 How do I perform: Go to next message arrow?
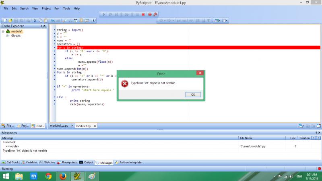318,138
